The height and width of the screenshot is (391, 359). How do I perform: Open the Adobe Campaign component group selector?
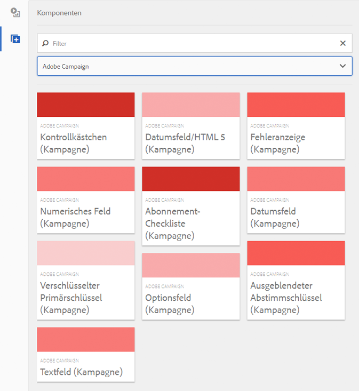pyautogui.click(x=195, y=66)
